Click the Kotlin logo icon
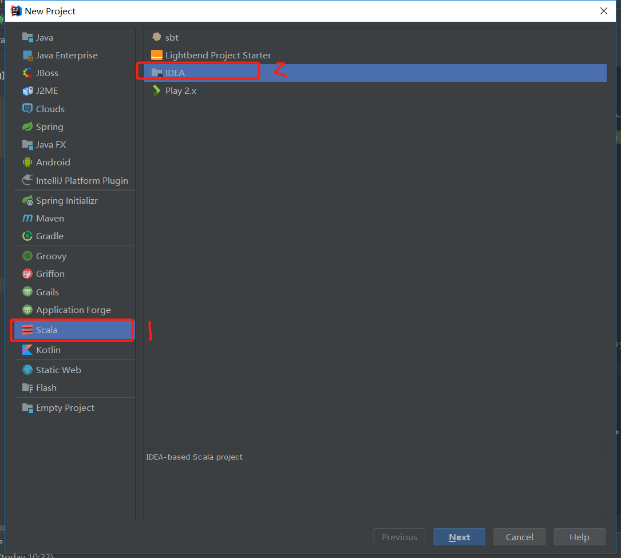Viewport: 621px width, 558px height. tap(27, 350)
